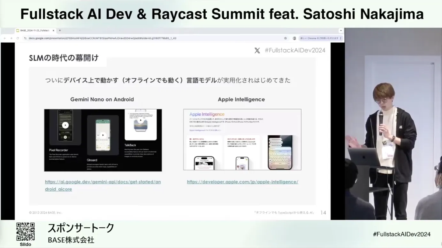Play the Pixel Recorder video thumbnail
This screenshot has height=248, width=442.
coord(65,125)
